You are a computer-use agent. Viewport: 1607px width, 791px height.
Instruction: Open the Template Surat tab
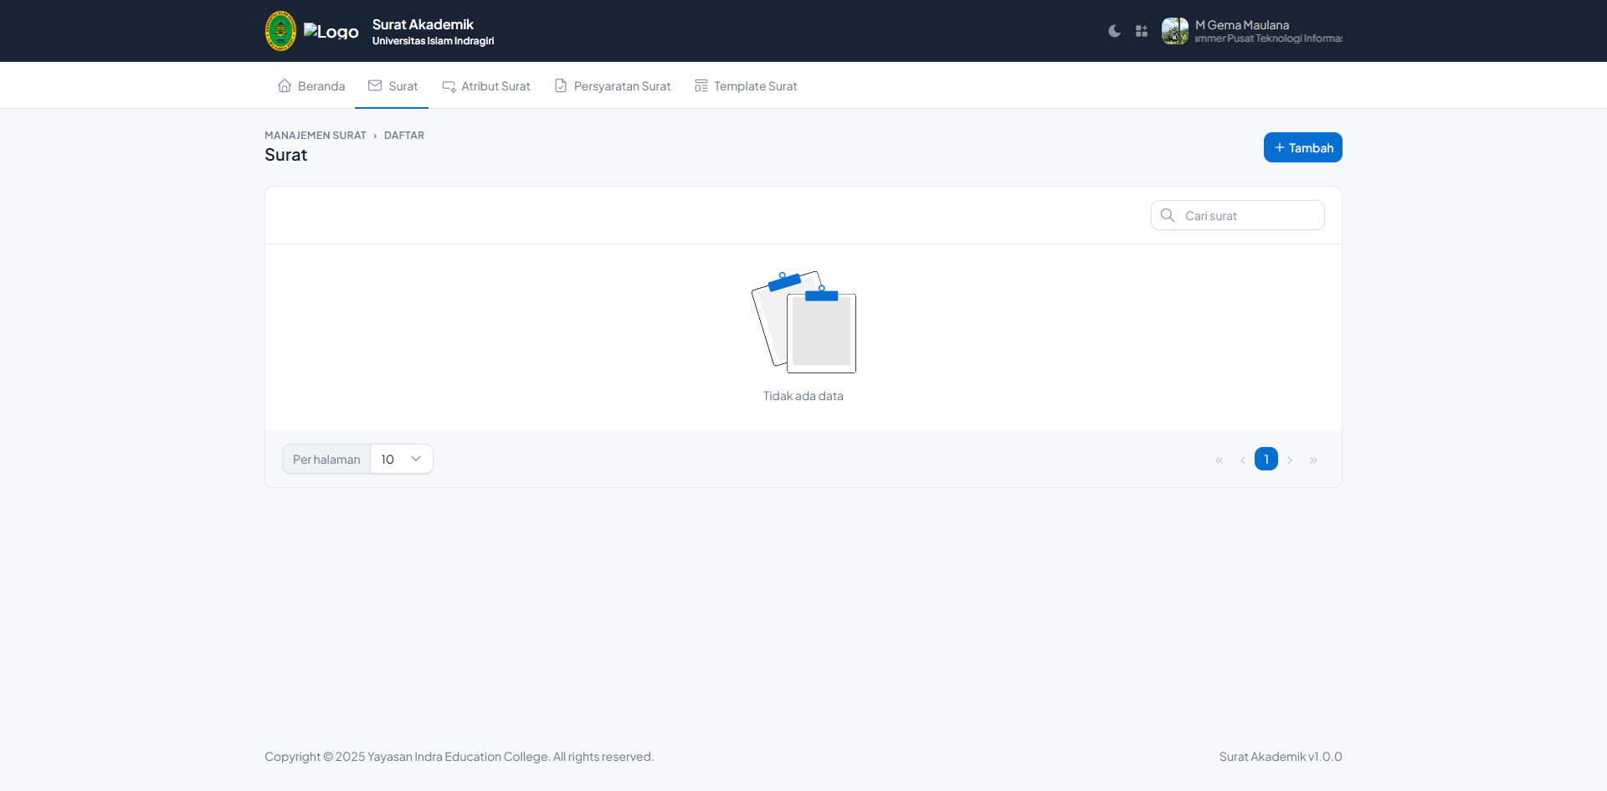tap(746, 86)
